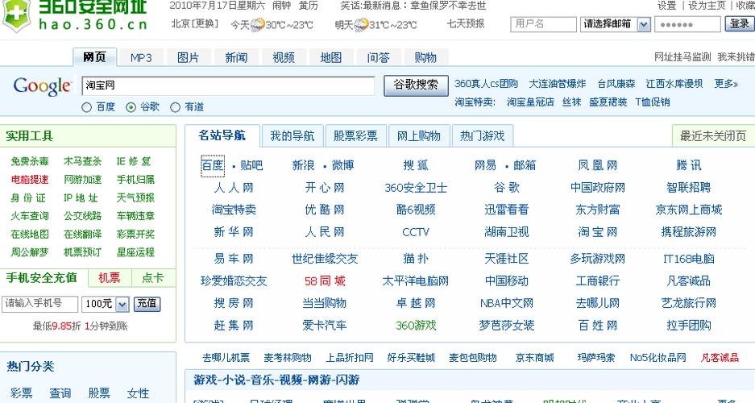Open the 网址挂马监测 link
755x403 pixels.
coord(682,57)
